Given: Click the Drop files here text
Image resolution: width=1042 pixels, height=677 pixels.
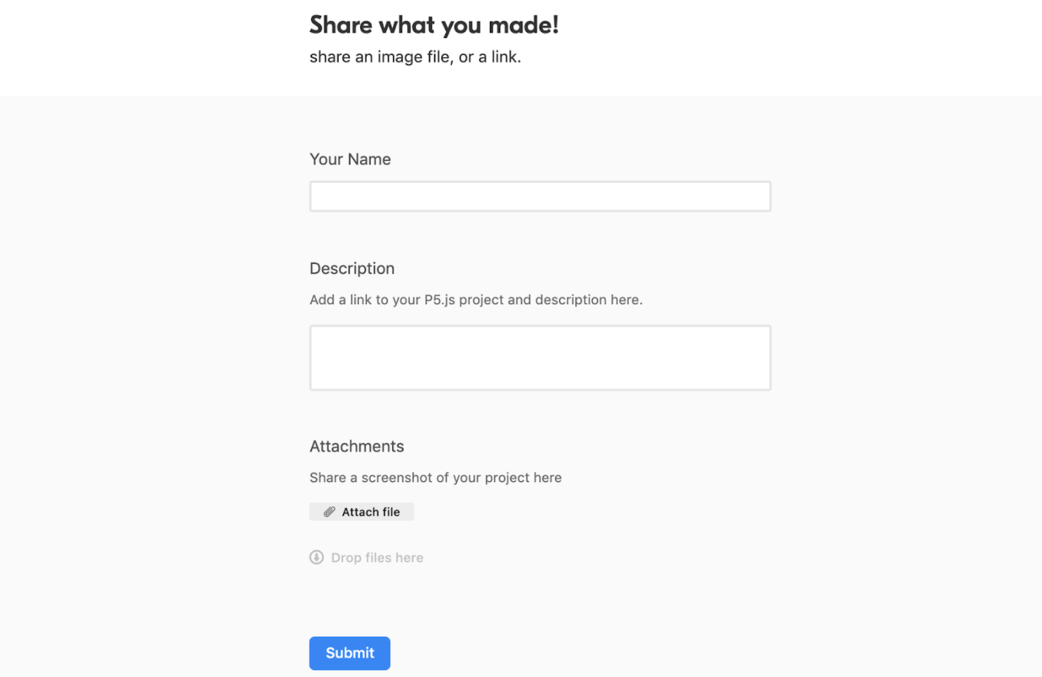Looking at the screenshot, I should click(377, 556).
